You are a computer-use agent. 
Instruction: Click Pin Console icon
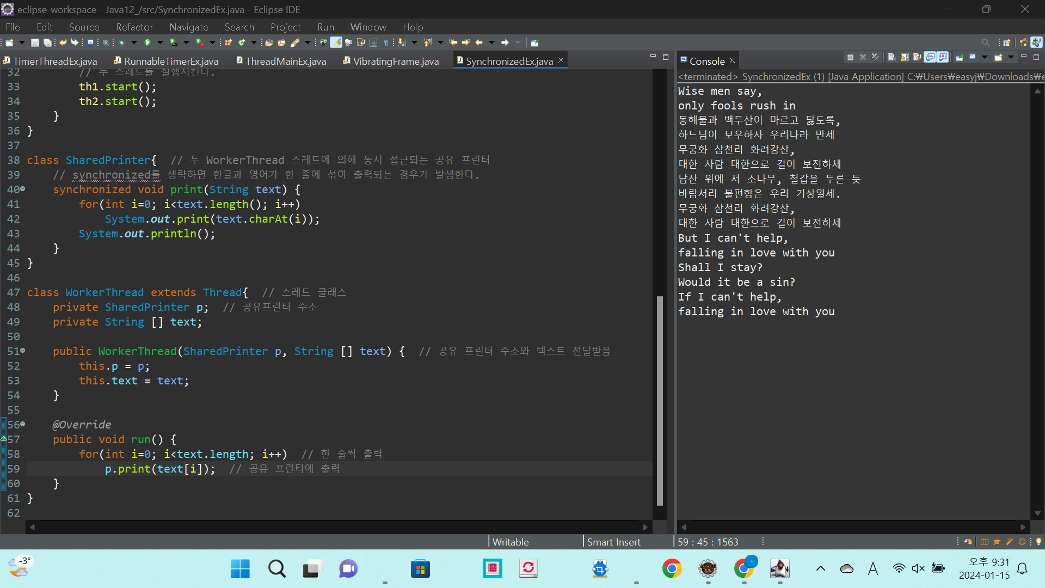click(x=960, y=57)
